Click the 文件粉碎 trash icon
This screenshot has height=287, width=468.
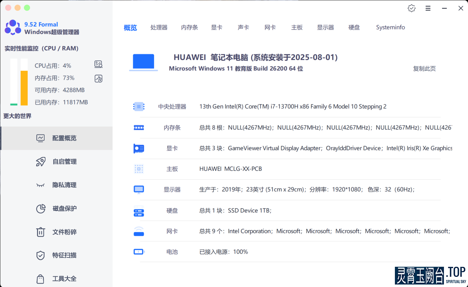pos(40,232)
